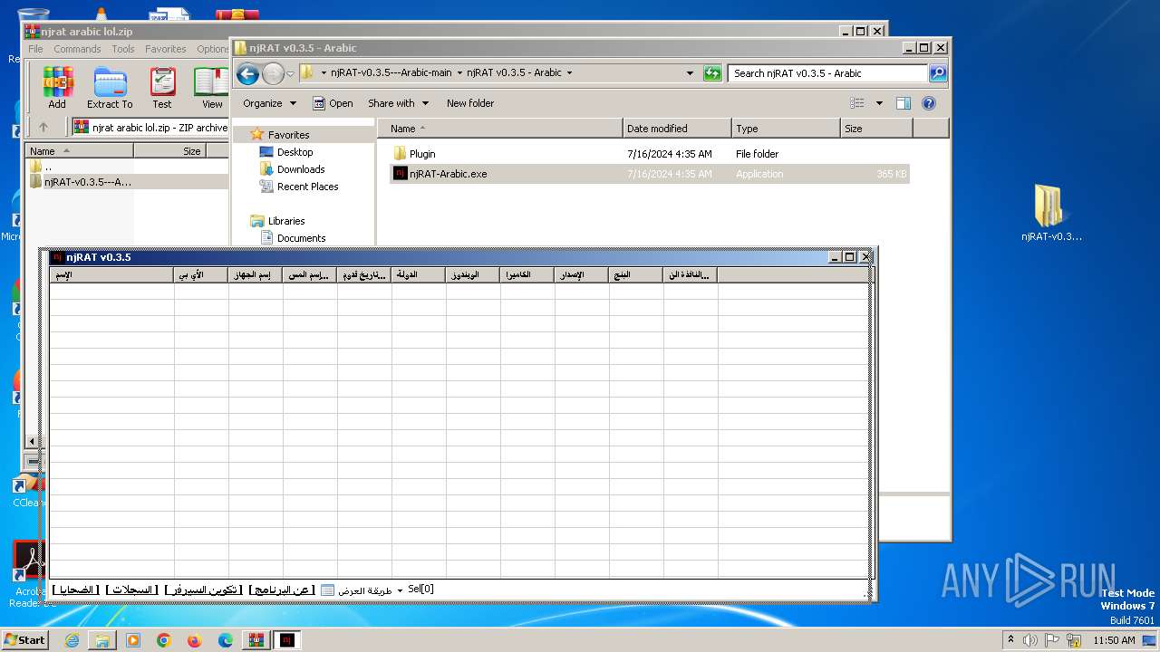The image size is (1160, 652).
Task: Select the njRAT-Arabic.exe file icon
Action: [400, 174]
